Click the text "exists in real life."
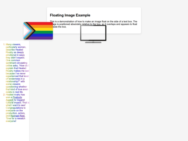 14,92
